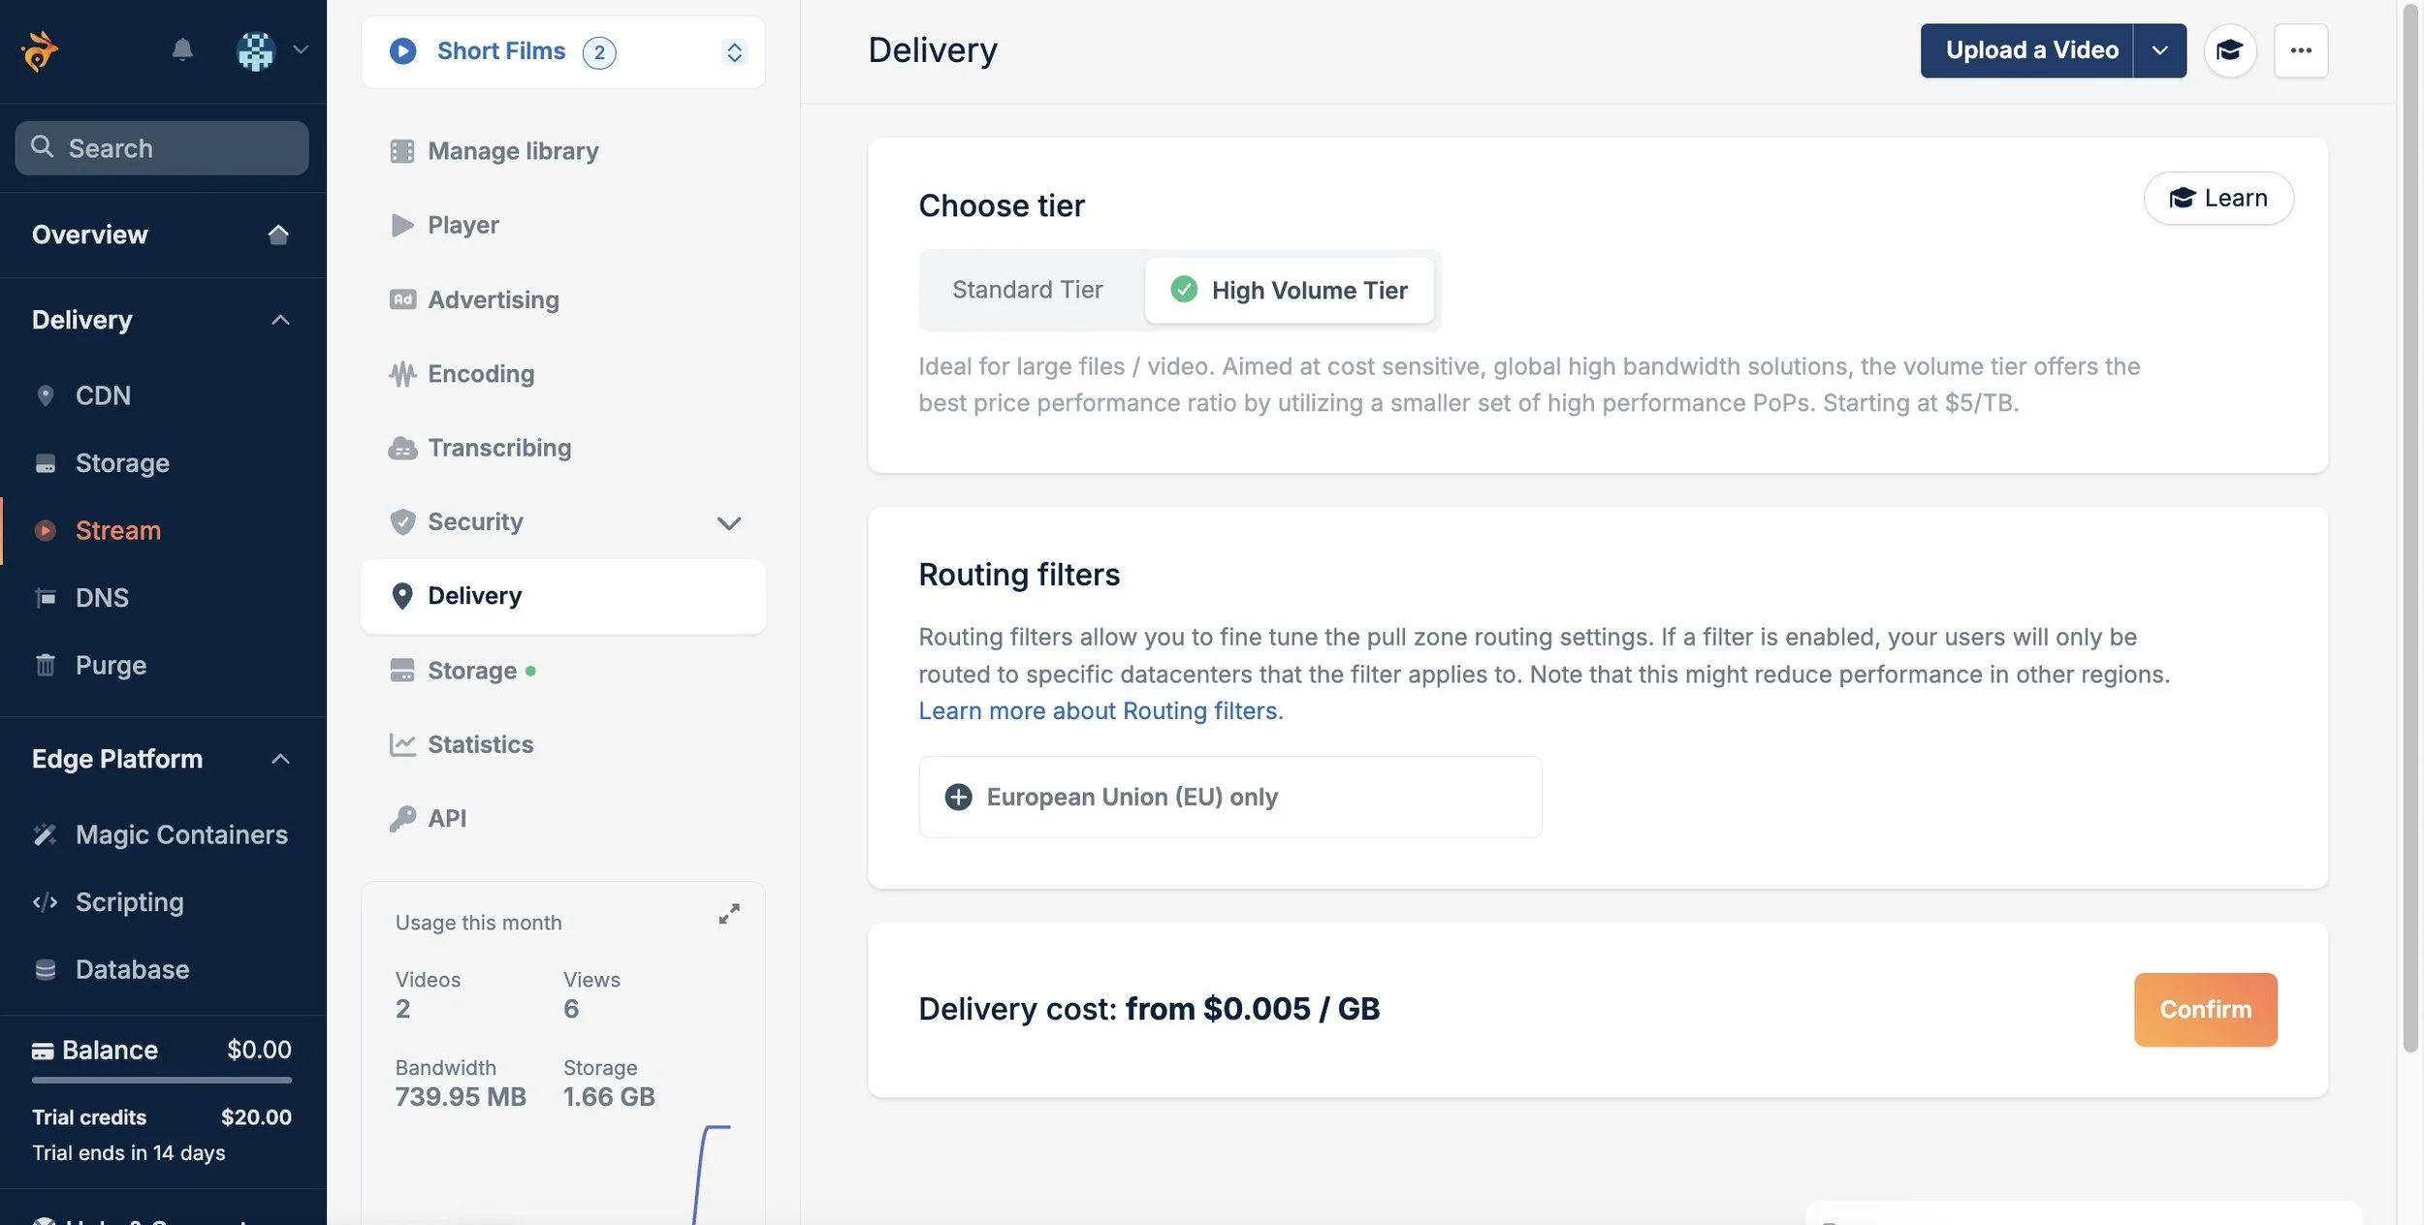This screenshot has height=1225, width=2424.
Task: Click the Search input field
Action: [161, 147]
